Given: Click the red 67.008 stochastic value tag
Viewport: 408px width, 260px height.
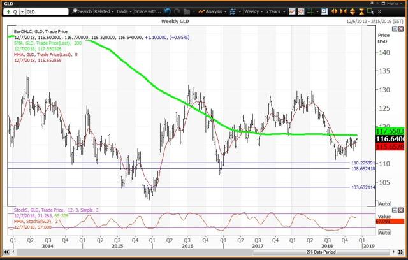Looking at the screenshot, I should [390, 222].
